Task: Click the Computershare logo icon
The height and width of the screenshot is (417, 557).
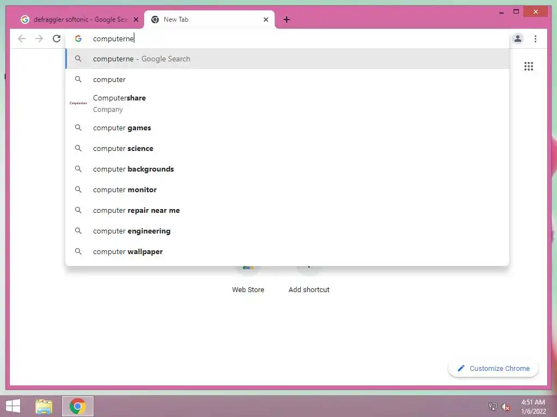Action: [x=78, y=103]
